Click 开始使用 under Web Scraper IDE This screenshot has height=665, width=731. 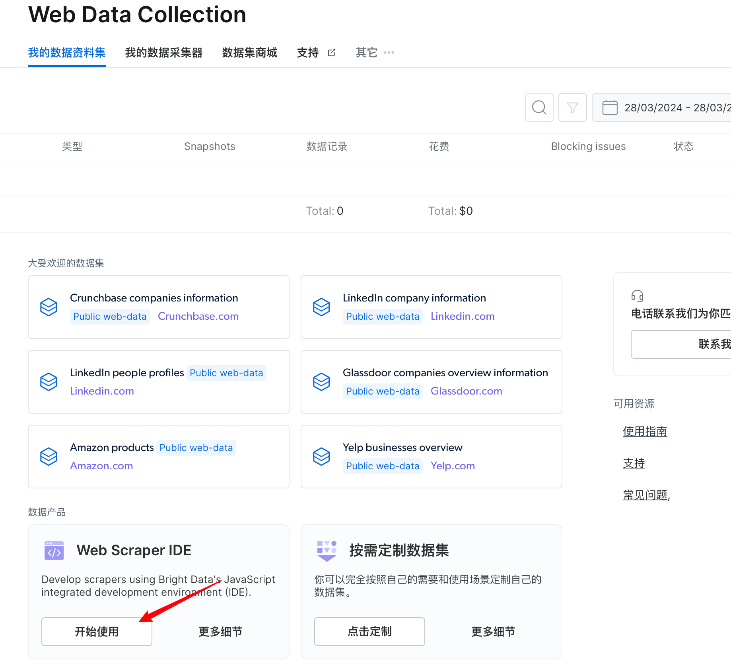coord(97,632)
